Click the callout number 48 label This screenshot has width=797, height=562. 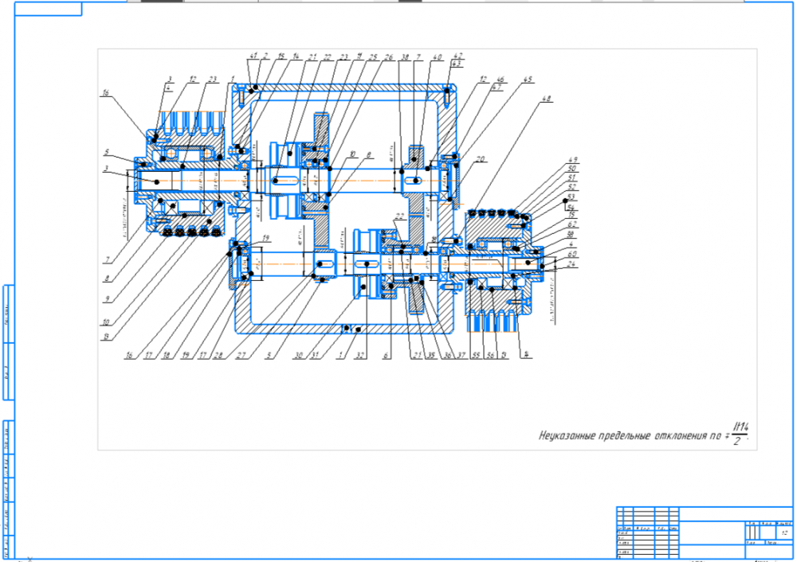[546, 100]
